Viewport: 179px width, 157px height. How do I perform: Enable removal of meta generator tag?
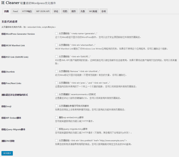pyautogui.click(x=56, y=33)
